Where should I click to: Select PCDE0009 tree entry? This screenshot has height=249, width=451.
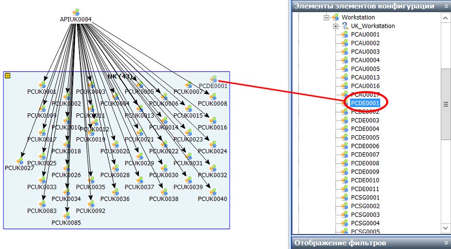(365, 172)
